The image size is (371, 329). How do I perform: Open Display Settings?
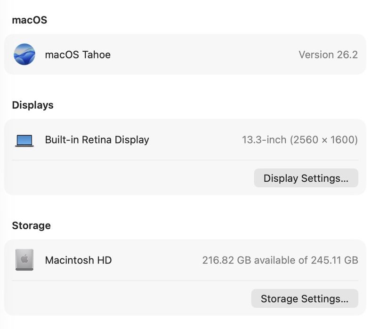[x=306, y=178]
